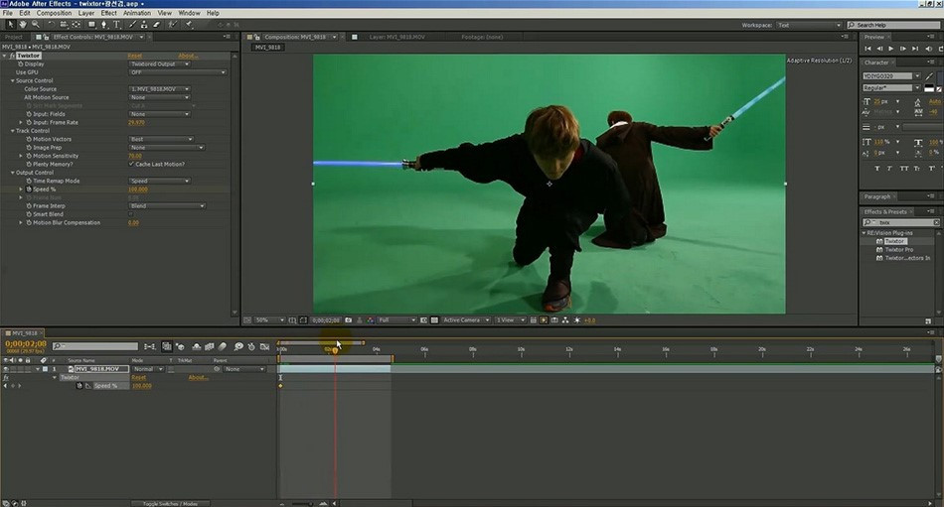The width and height of the screenshot is (944, 507).
Task: Toggle Twixtor effect fx in Effect Controls
Action: click(12, 56)
